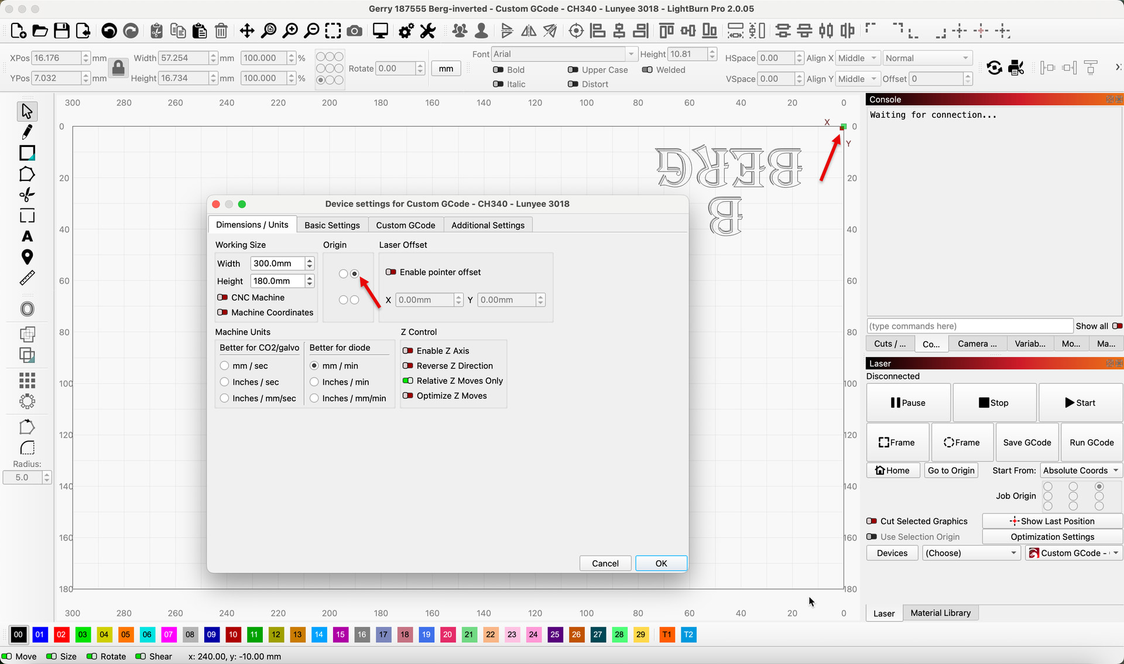Select the Create Text tool
Viewport: 1124px width, 664px height.
(x=27, y=237)
